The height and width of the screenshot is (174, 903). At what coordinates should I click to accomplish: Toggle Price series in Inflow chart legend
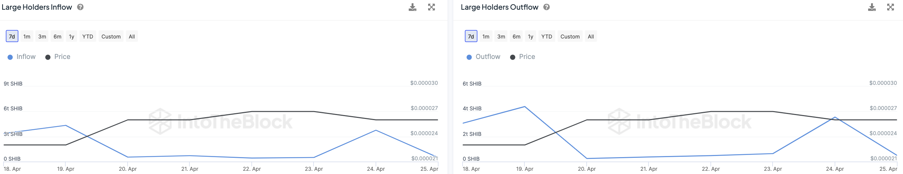pos(58,57)
